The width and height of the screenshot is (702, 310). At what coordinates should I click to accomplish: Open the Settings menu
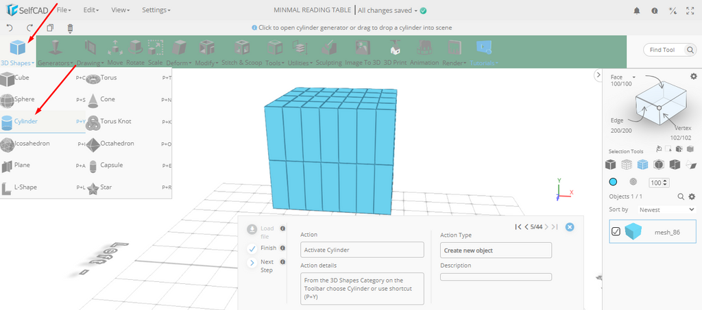tap(156, 10)
